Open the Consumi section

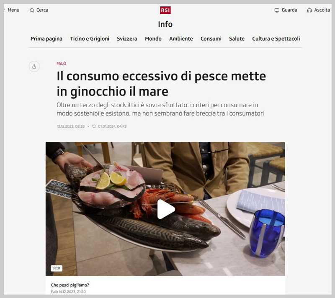point(211,39)
